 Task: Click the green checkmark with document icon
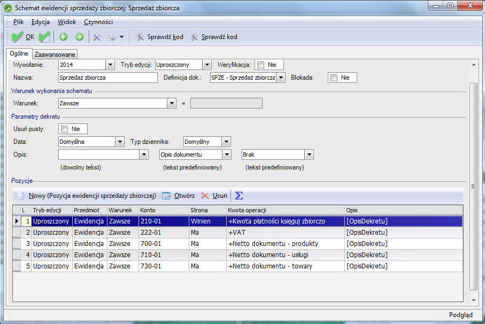click(x=44, y=37)
